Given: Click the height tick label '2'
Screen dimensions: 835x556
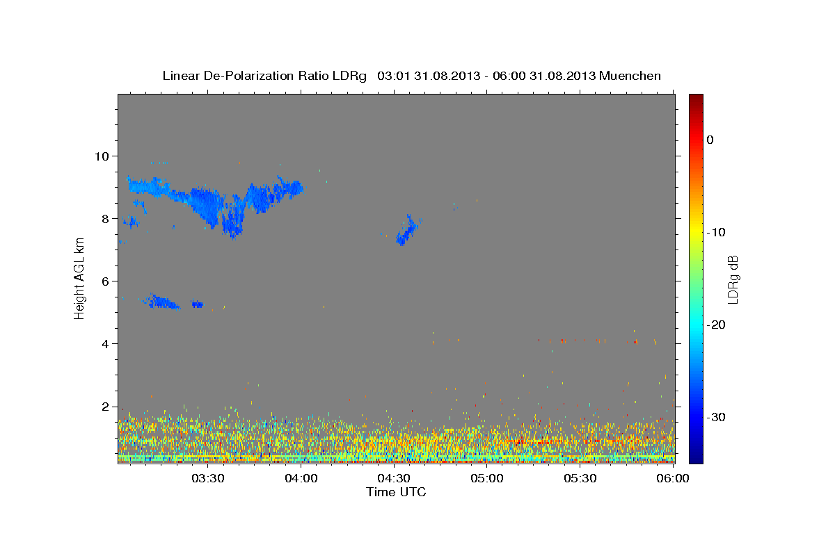Looking at the screenshot, I should [x=107, y=406].
